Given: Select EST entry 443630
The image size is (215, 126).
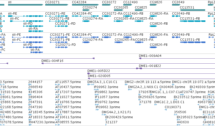Looking at the screenshot, I should 183,122.
